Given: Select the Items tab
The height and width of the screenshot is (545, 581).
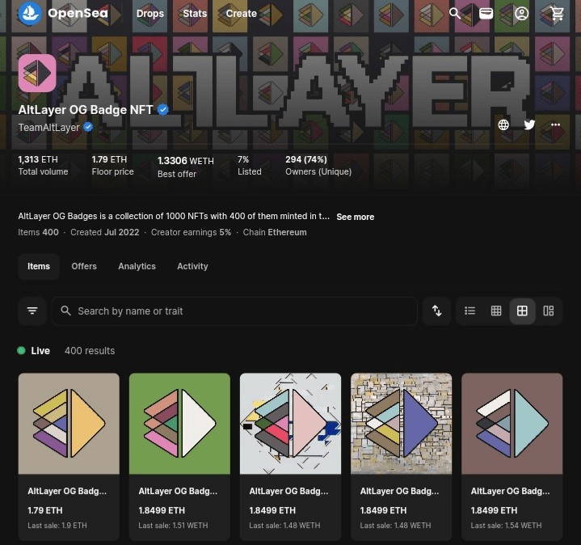Looking at the screenshot, I should [x=39, y=266].
